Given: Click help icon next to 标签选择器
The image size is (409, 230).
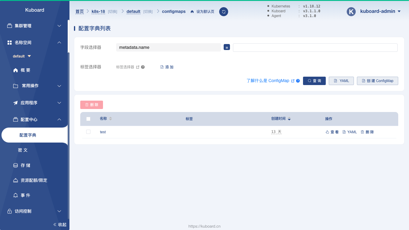Looking at the screenshot, I should click(x=143, y=67).
